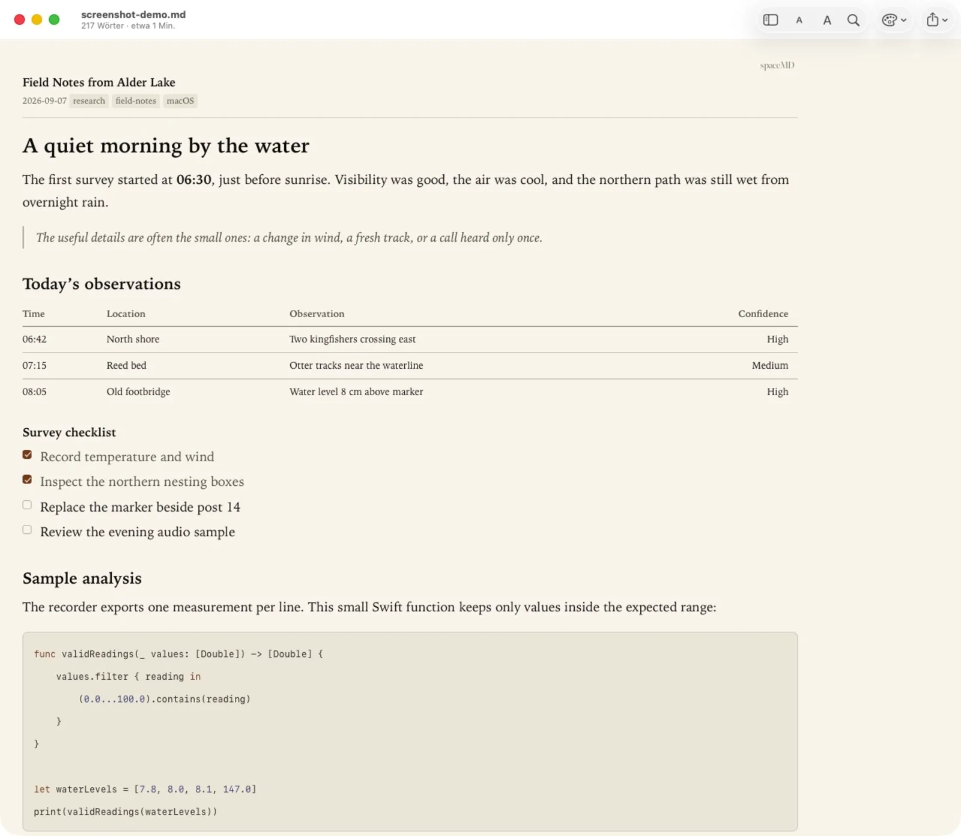Click Water level 8 cm above marker
961x836 pixels.
pyautogui.click(x=356, y=392)
